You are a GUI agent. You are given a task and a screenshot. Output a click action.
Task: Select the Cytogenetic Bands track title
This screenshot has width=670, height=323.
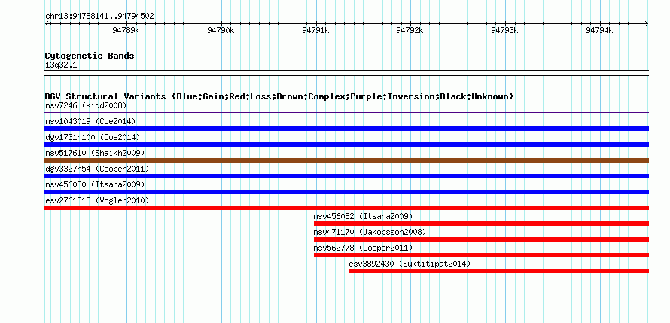90,56
